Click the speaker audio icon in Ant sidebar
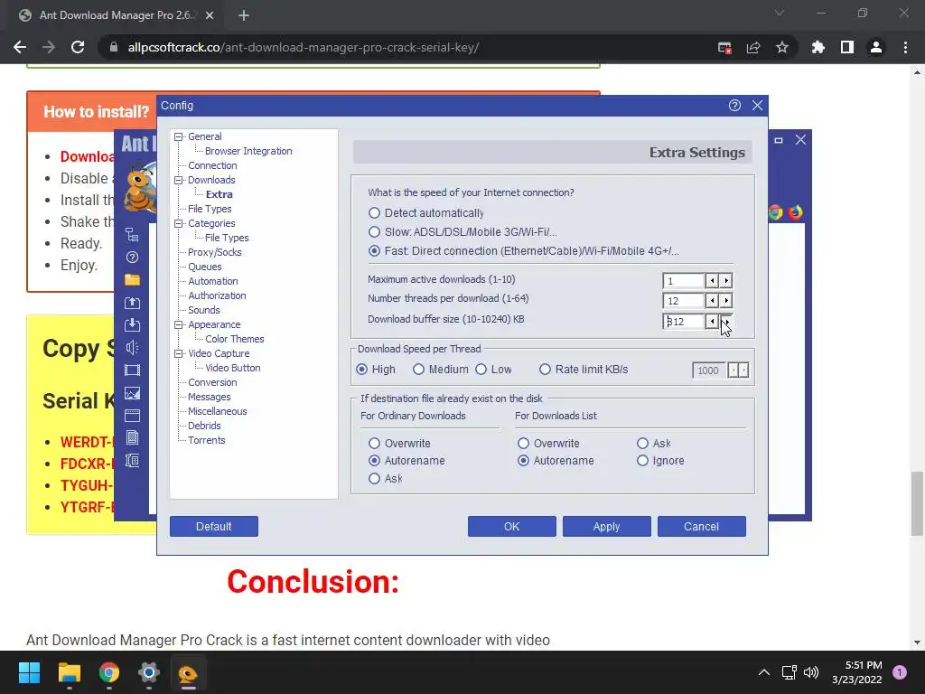This screenshot has height=694, width=925. [x=132, y=348]
